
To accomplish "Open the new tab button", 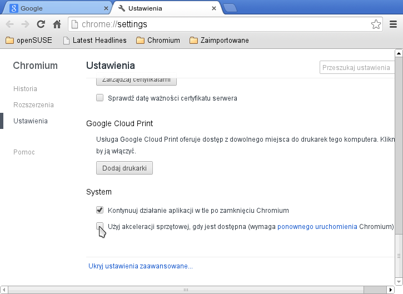I will [230, 8].
